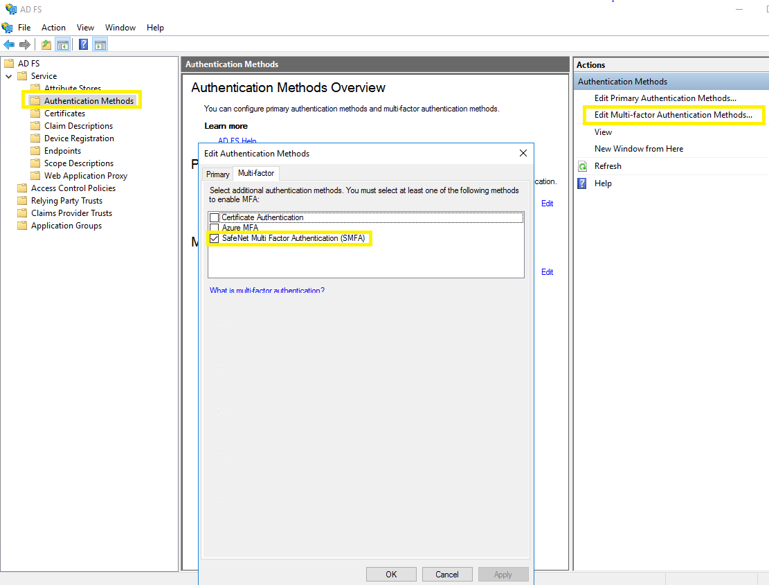Viewport: 769px width, 585px height.
Task: Close the Edit Authentication Methods dialog
Action: (523, 153)
